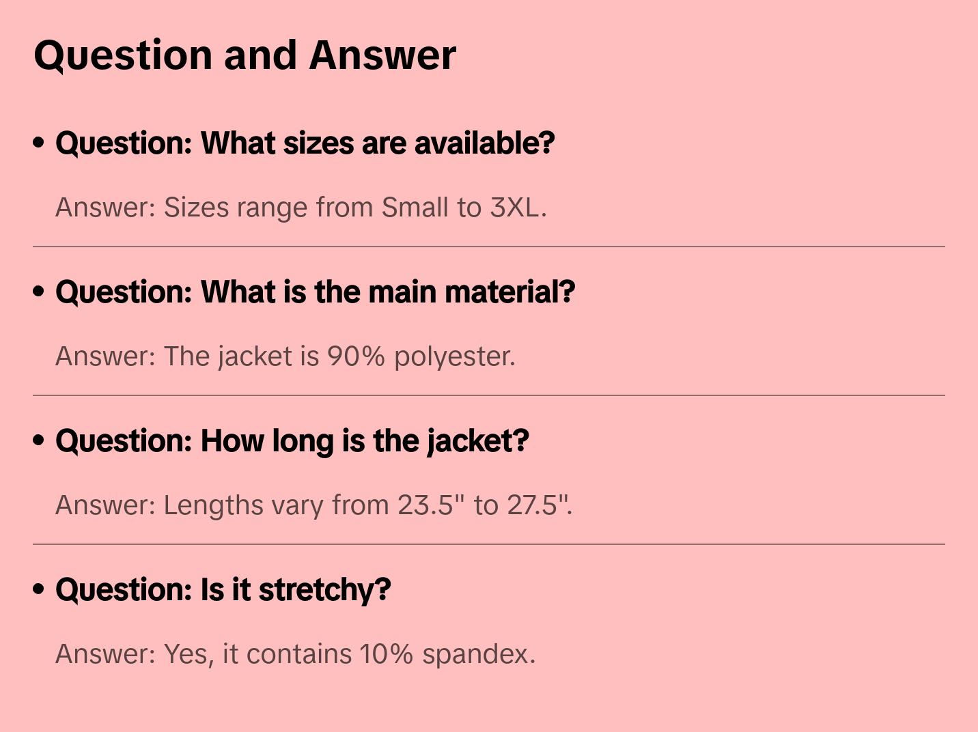The height and width of the screenshot is (732, 978).
Task: Click the bullet beside the main material question
Action: (39, 292)
